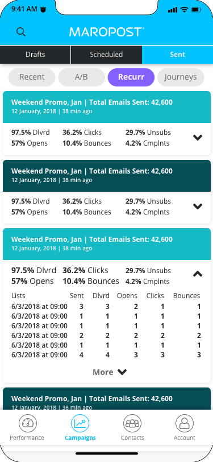This screenshot has height=462, width=213.
Task: Tap the Maropost logo
Action: click(107, 32)
